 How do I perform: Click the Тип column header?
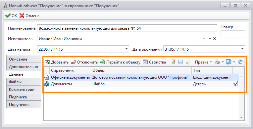(x=212, y=70)
